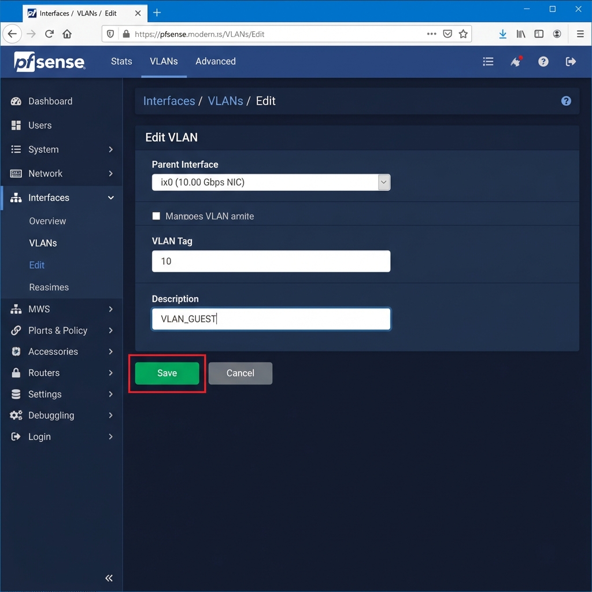Click the Dashboard sidebar icon
Screen dimensions: 592x592
(x=16, y=101)
